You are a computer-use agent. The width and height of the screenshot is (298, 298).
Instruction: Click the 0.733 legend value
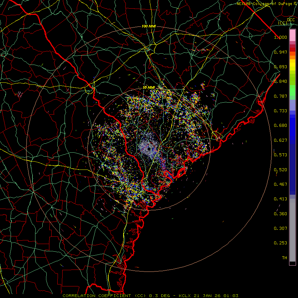280,111
